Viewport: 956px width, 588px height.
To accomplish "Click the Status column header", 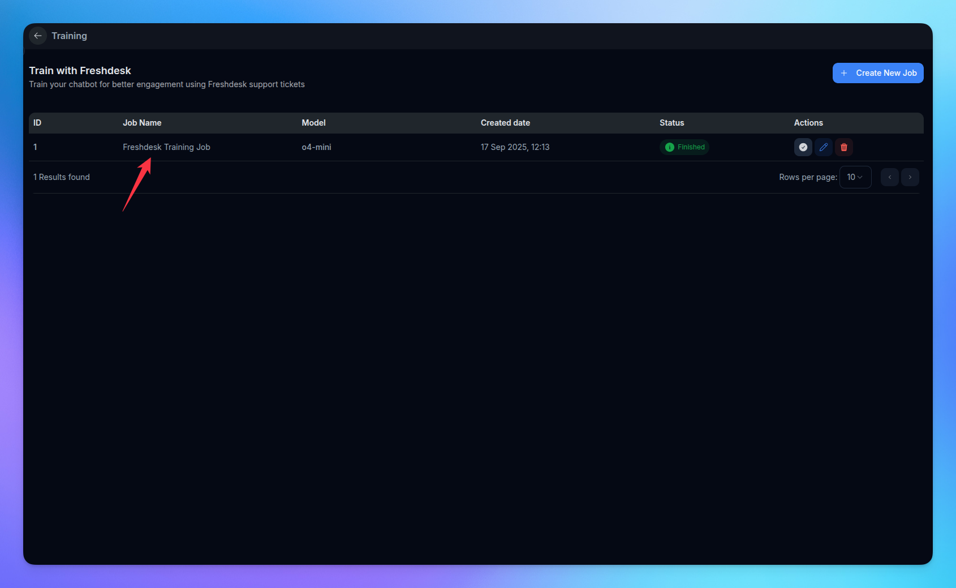I will (x=671, y=123).
